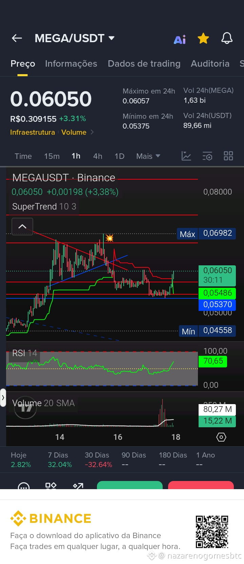Screen dimensions: 244x564
Task: Open price alert bell icon
Action: (227, 38)
